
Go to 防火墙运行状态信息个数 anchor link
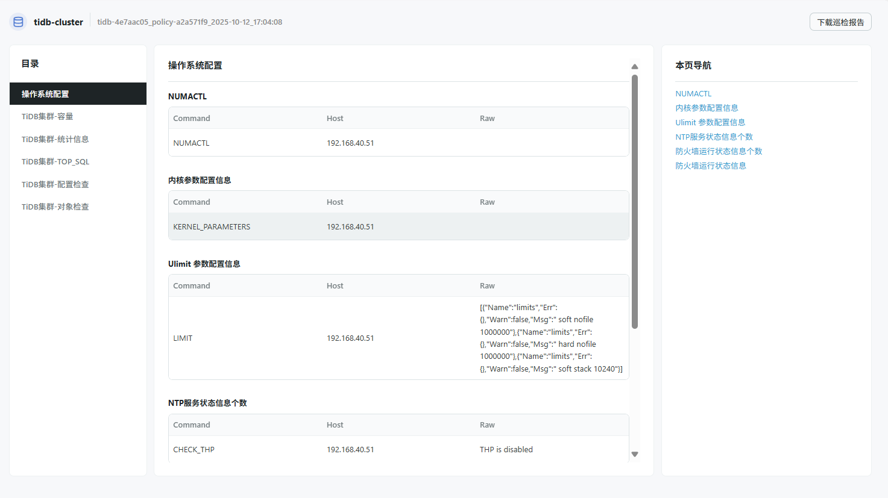click(719, 152)
